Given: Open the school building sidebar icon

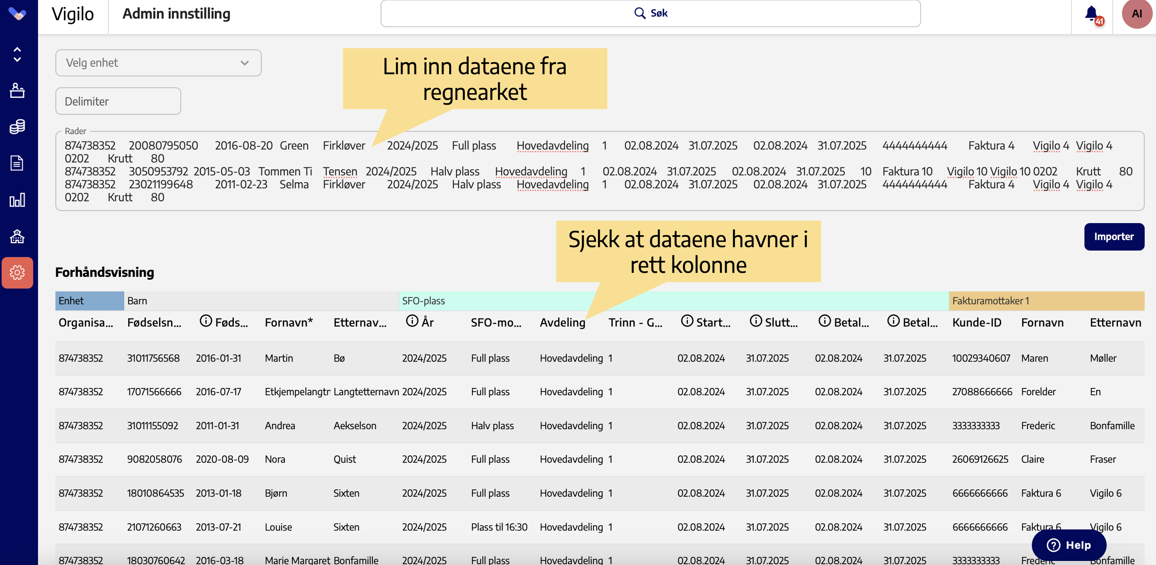Looking at the screenshot, I should (x=17, y=236).
